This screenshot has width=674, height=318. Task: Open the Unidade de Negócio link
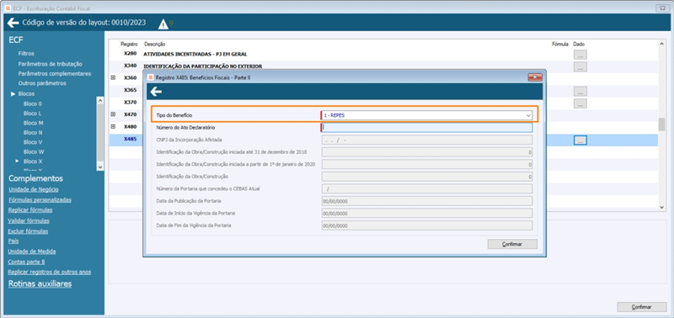point(34,189)
